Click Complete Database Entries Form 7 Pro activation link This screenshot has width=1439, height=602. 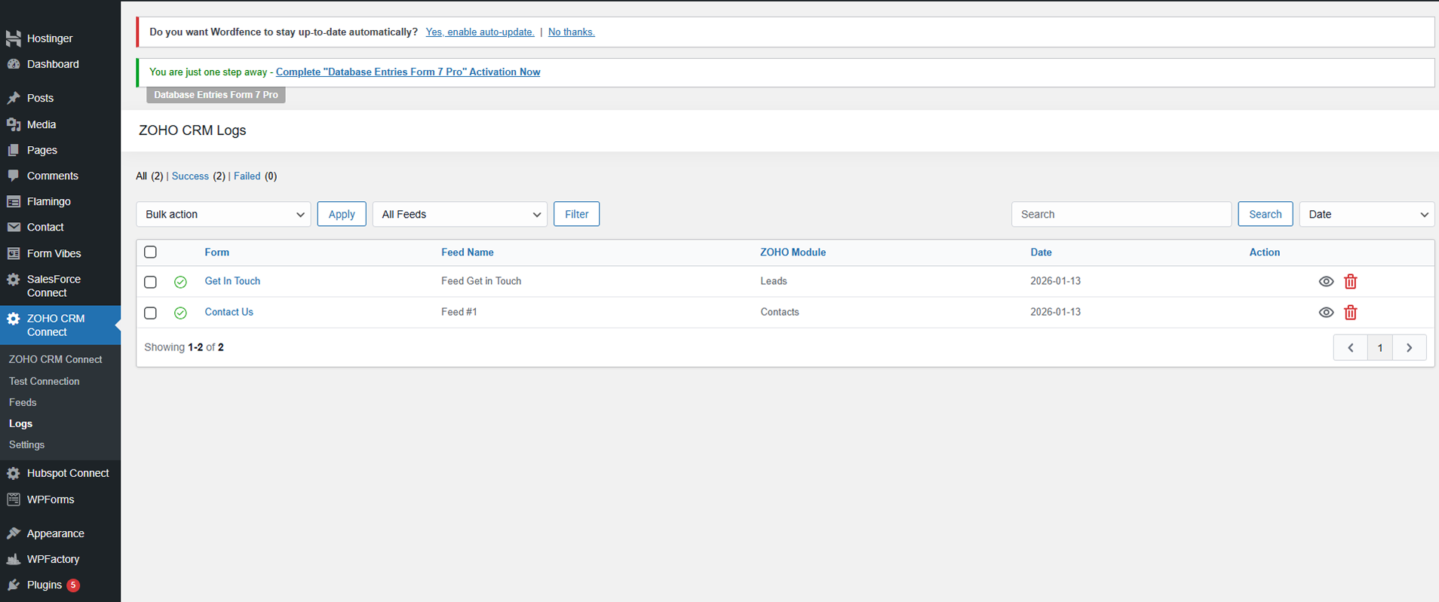pos(408,72)
